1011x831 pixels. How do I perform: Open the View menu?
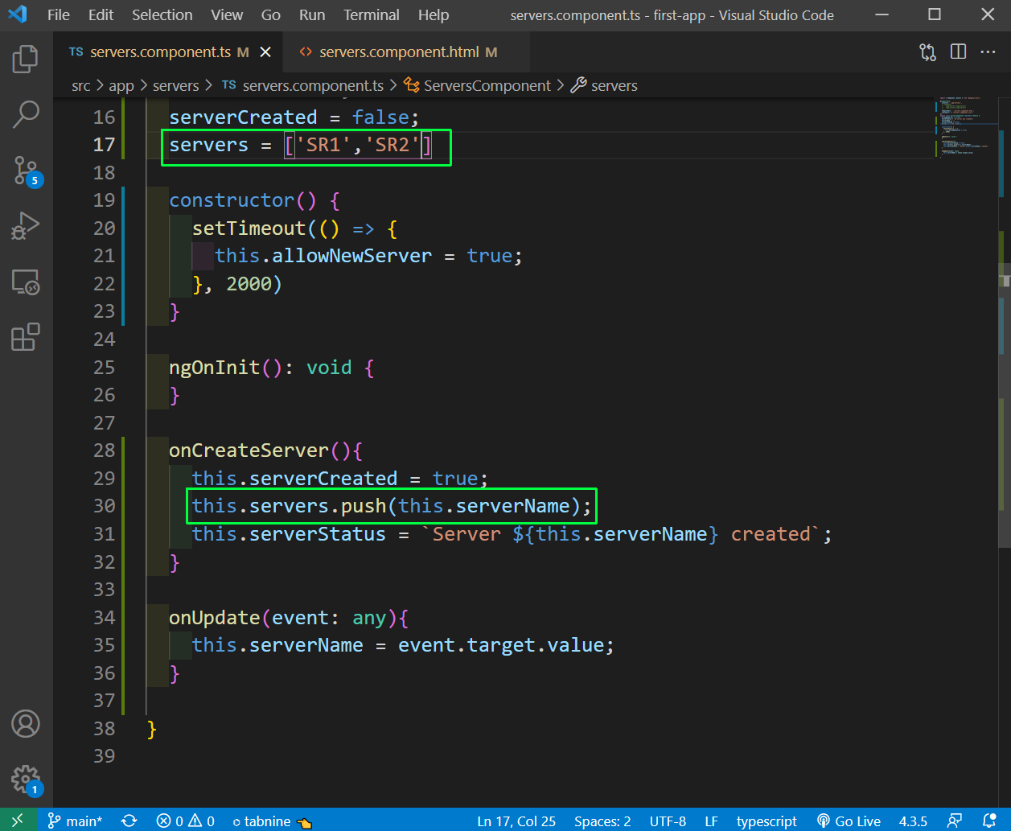(x=227, y=14)
